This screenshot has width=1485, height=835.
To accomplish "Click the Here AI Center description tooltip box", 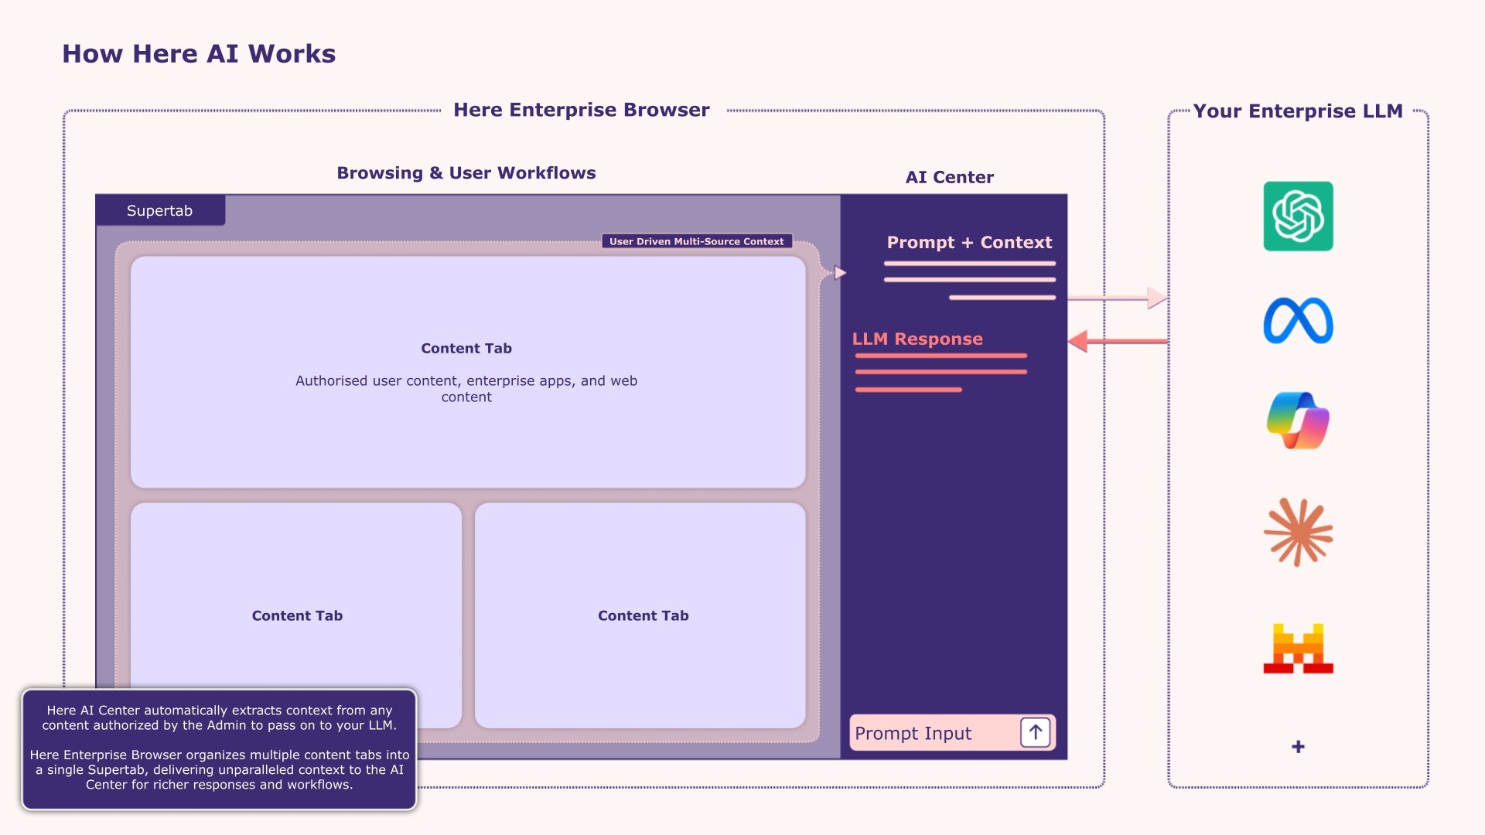I will (219, 748).
